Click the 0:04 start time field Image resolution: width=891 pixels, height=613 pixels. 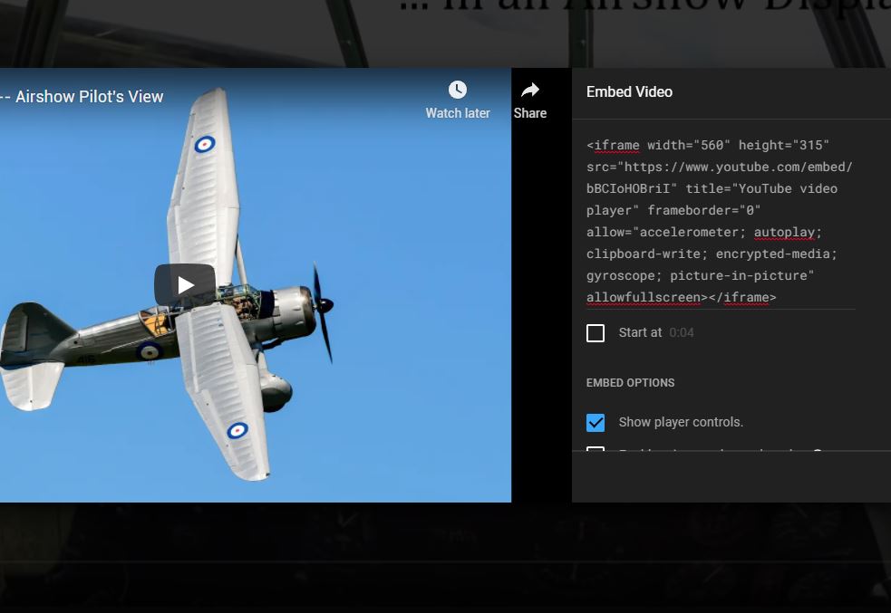coord(682,333)
